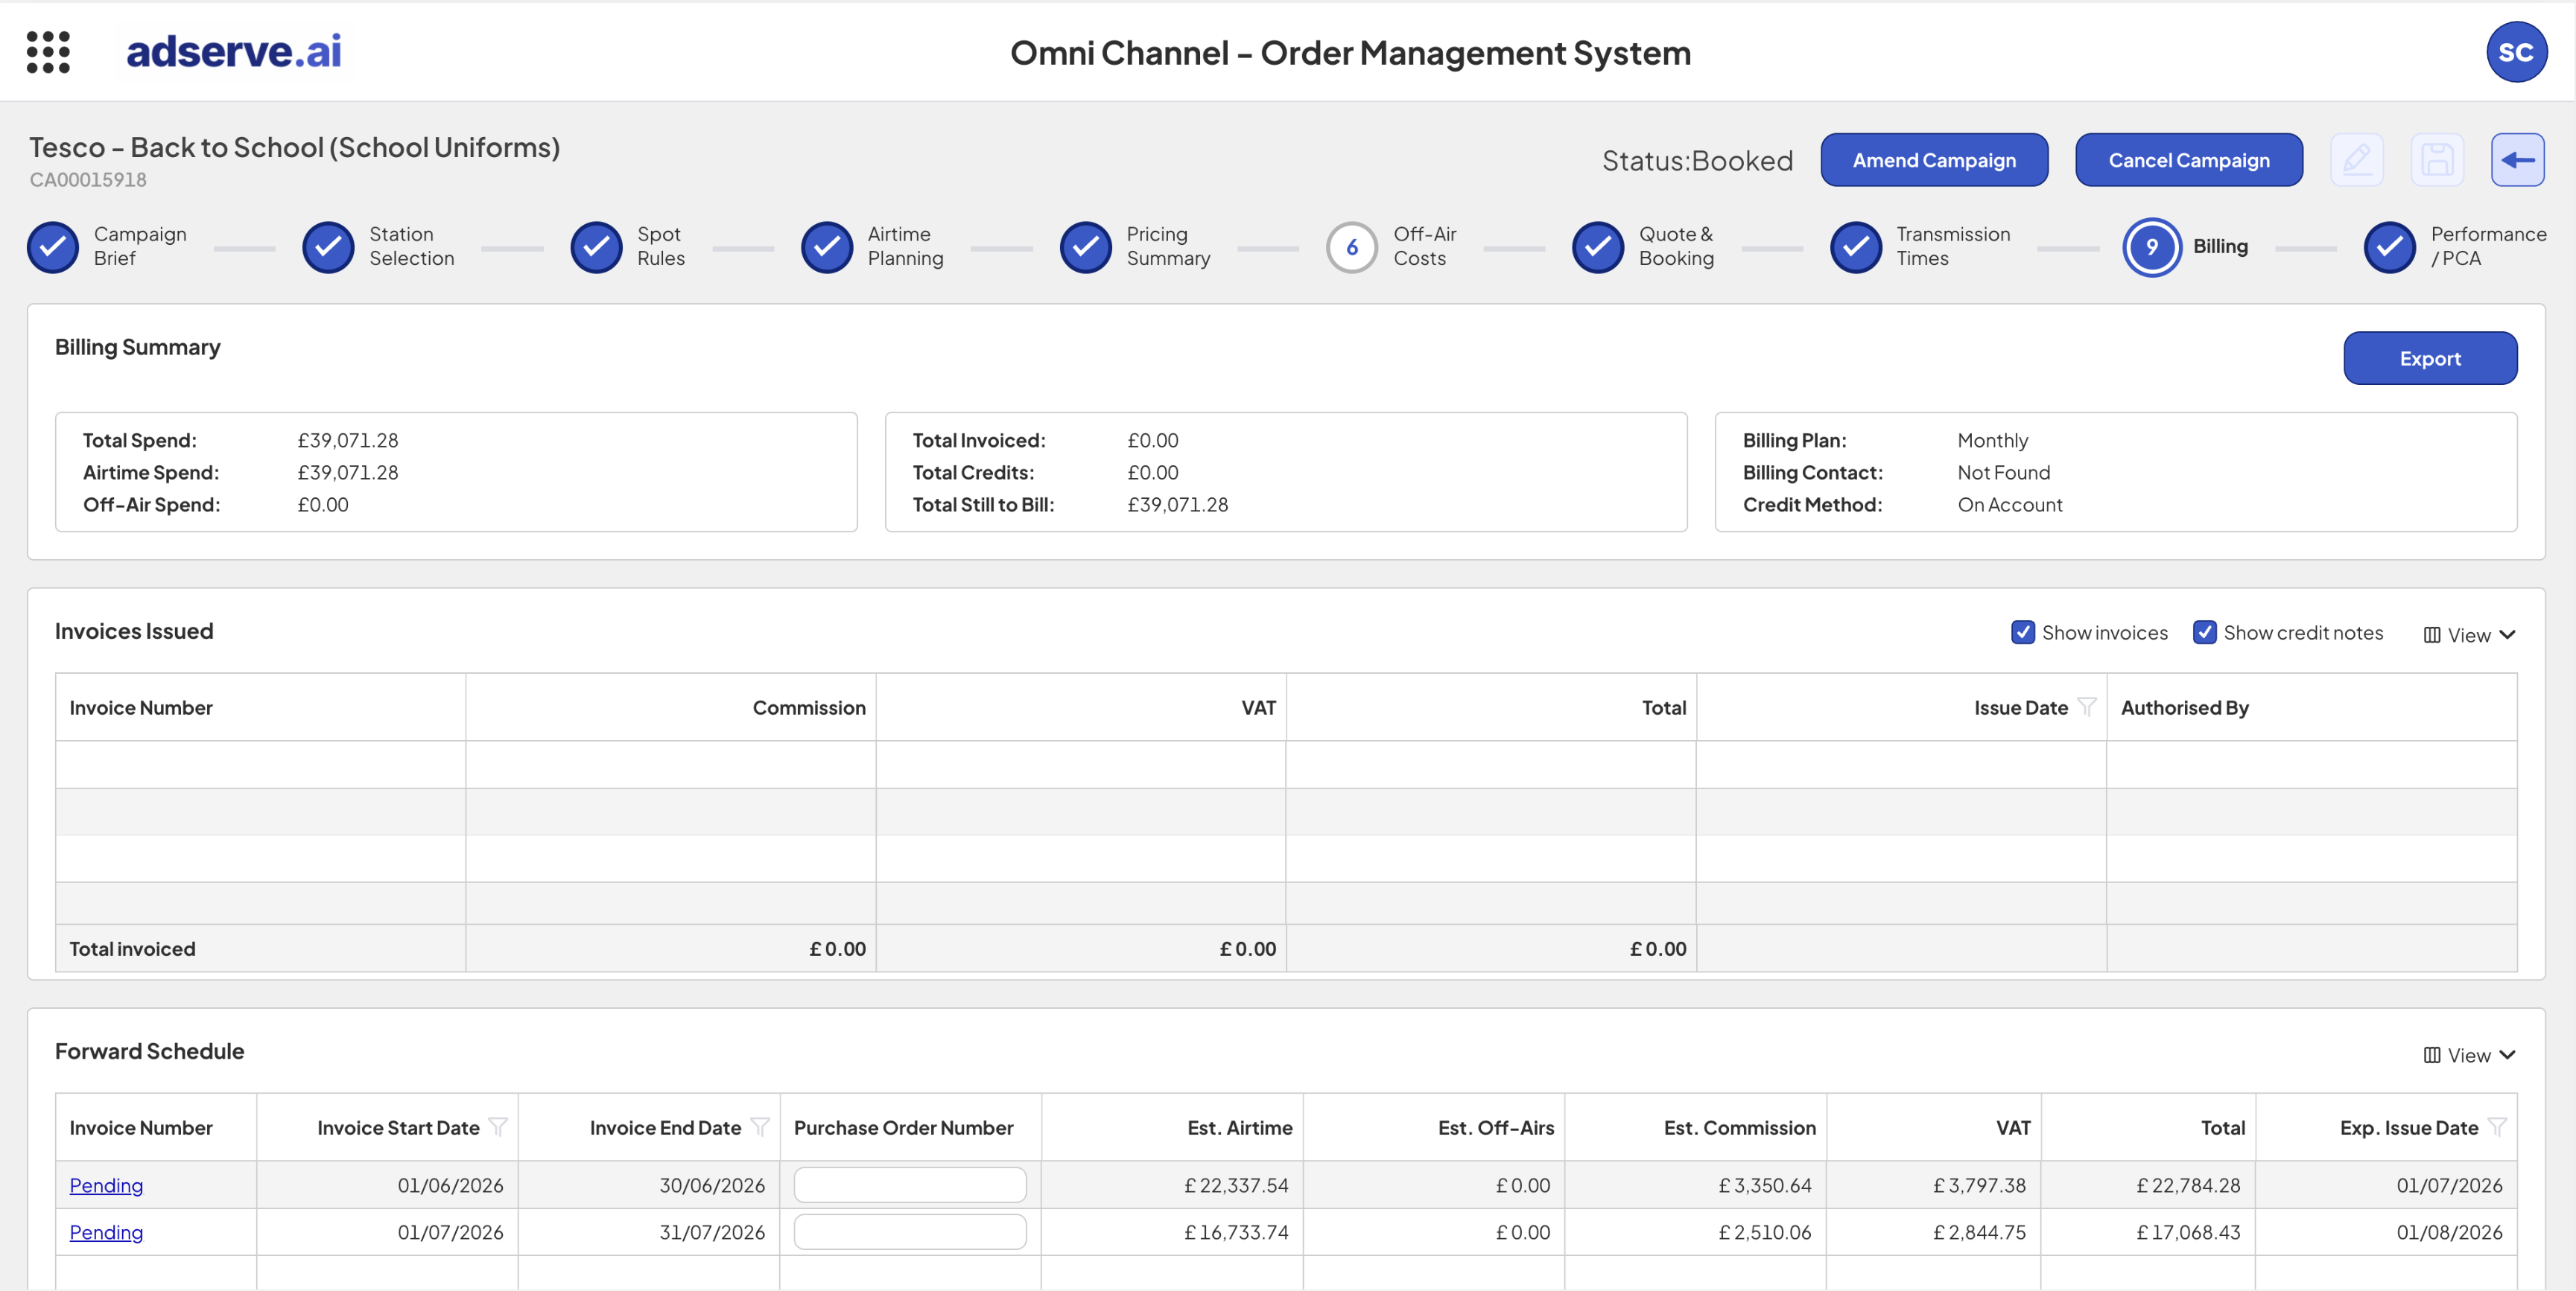Image resolution: width=2576 pixels, height=1291 pixels.
Task: Click the save disk icon
Action: [2437, 160]
